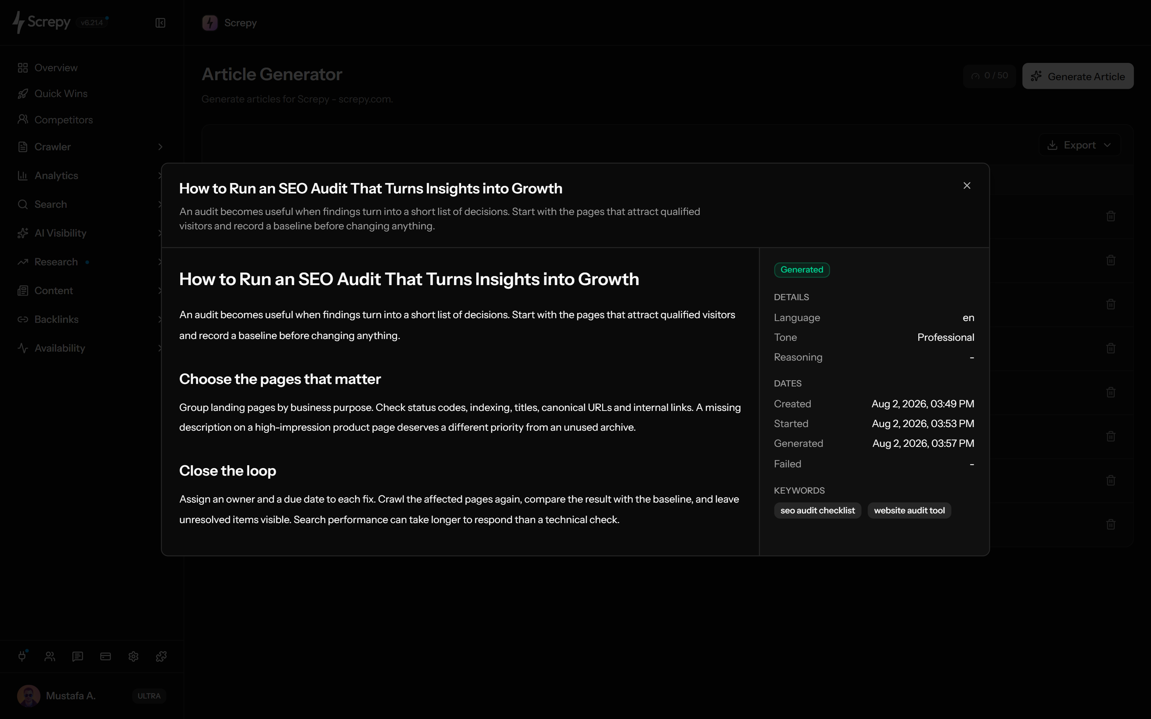Click the Language value "en"
Image resolution: width=1151 pixels, height=719 pixels.
968,318
